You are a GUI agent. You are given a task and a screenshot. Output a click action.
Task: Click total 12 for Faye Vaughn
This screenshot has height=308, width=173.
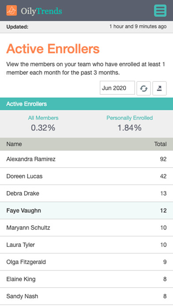(163, 210)
